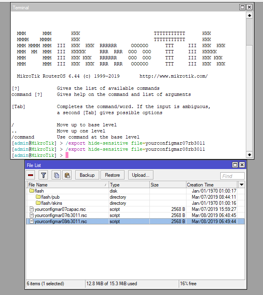263x295 pixels.
Task: Click the '16% free' status text
Action: pos(188,284)
